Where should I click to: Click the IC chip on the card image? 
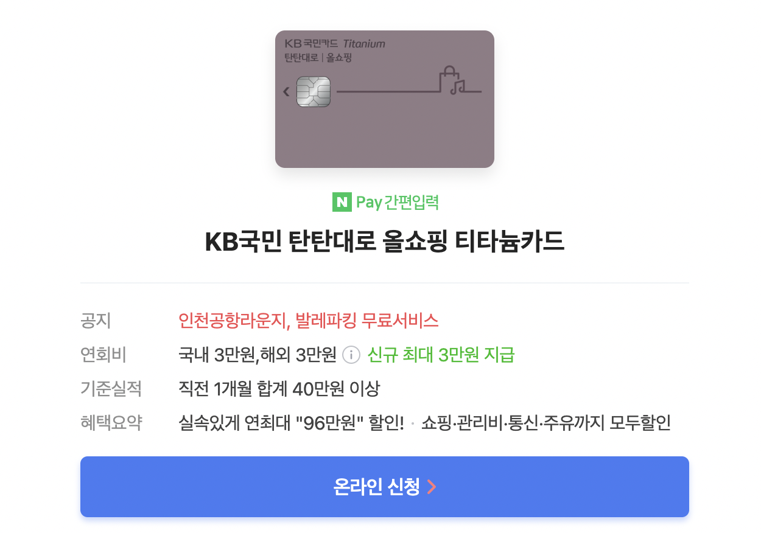click(x=313, y=92)
